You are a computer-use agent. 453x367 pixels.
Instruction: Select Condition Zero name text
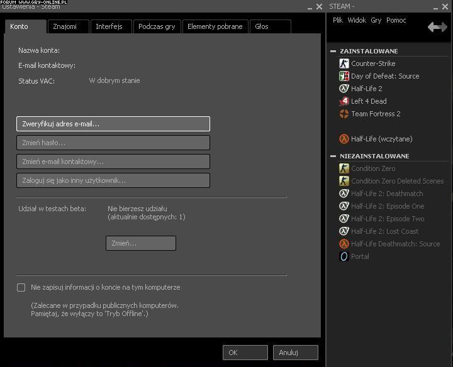pyautogui.click(x=373, y=168)
